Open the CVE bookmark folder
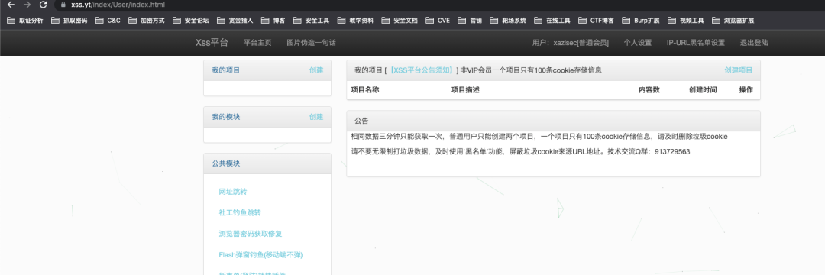 pyautogui.click(x=438, y=21)
